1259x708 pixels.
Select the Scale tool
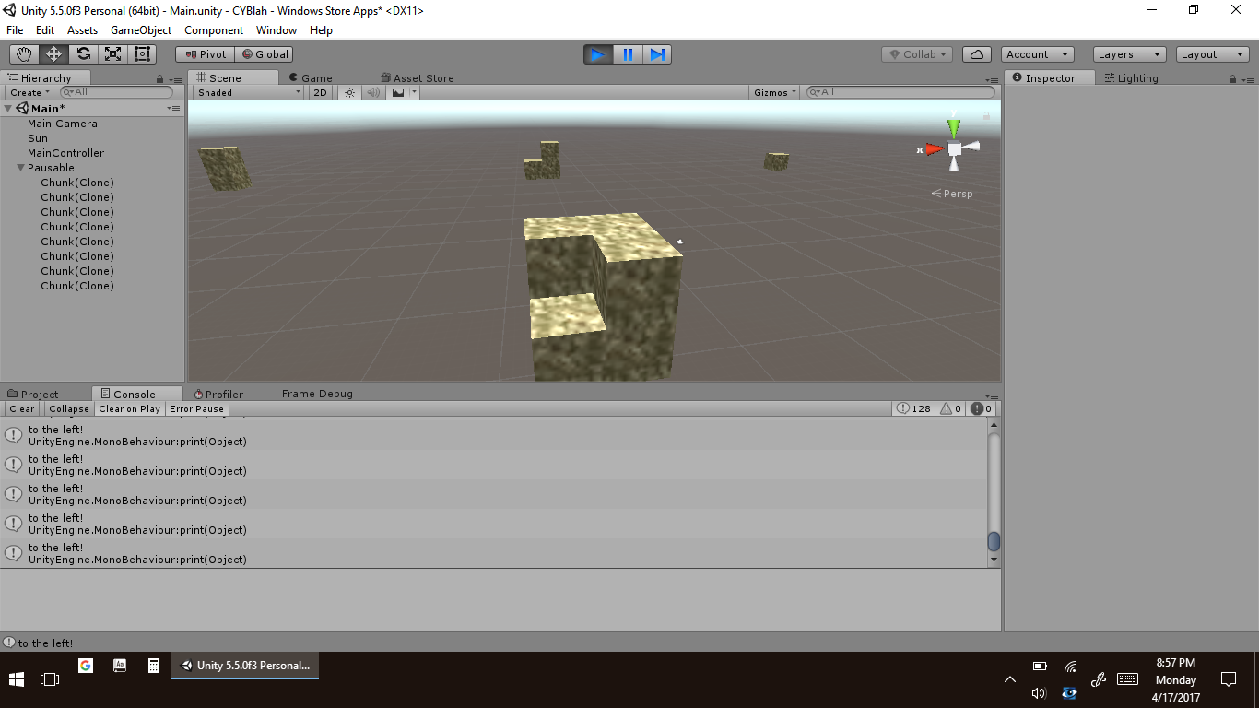point(112,54)
